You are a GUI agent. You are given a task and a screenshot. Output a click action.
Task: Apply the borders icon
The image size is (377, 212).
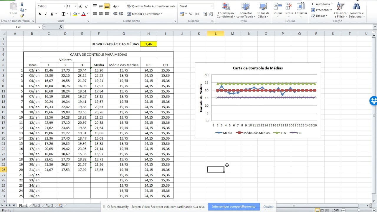[63, 14]
